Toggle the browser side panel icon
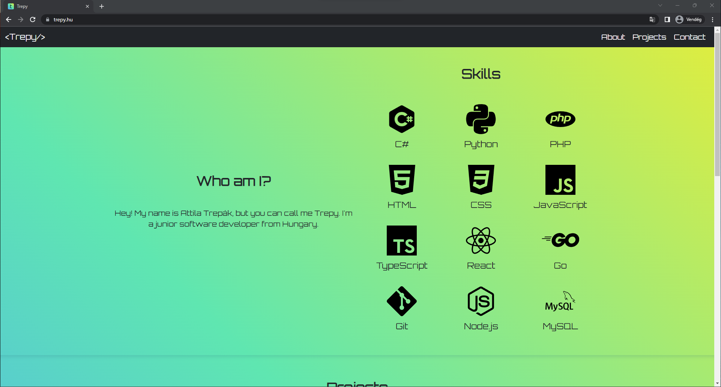 pyautogui.click(x=667, y=19)
